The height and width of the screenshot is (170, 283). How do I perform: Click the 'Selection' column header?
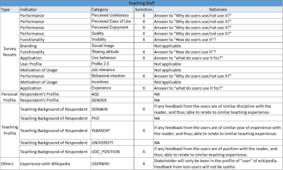click(x=144, y=9)
